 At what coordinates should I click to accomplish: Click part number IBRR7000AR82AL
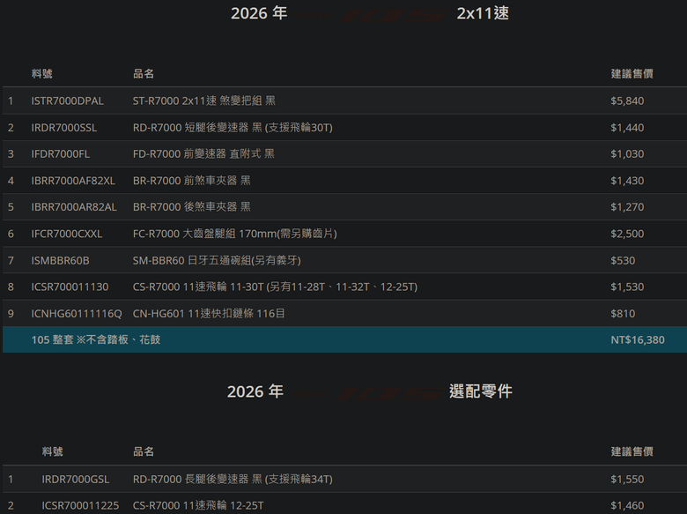coord(74,207)
